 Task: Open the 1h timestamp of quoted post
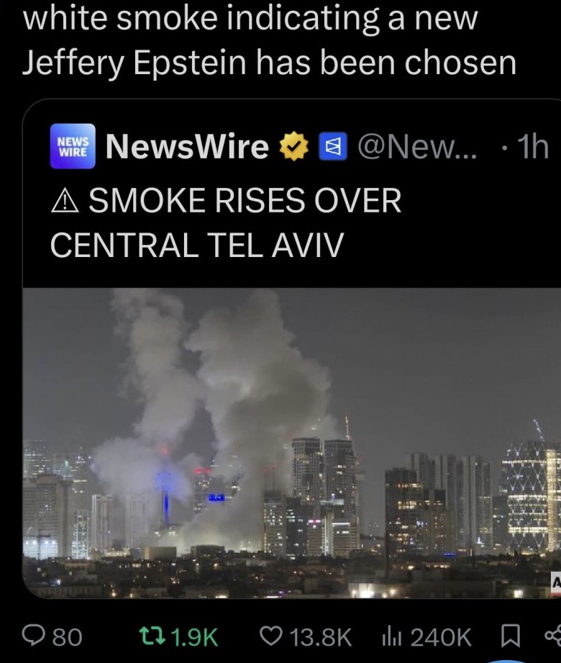[534, 147]
